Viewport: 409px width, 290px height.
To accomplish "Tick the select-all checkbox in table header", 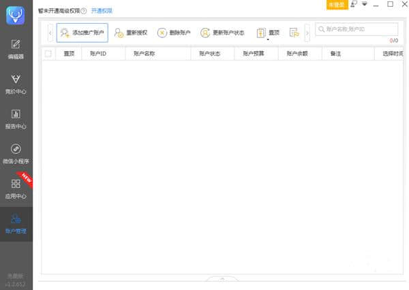I will coord(48,53).
